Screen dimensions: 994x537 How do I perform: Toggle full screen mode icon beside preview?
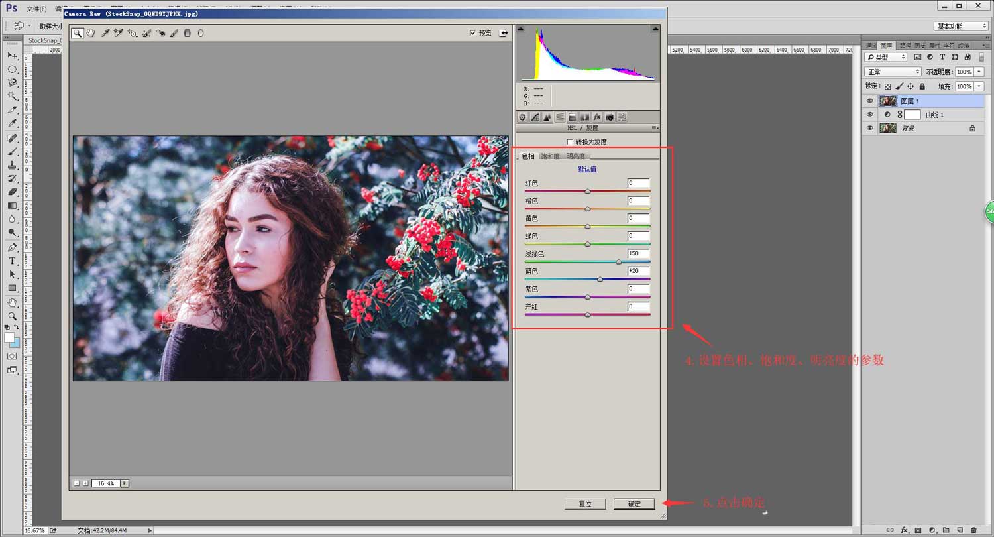click(x=504, y=33)
